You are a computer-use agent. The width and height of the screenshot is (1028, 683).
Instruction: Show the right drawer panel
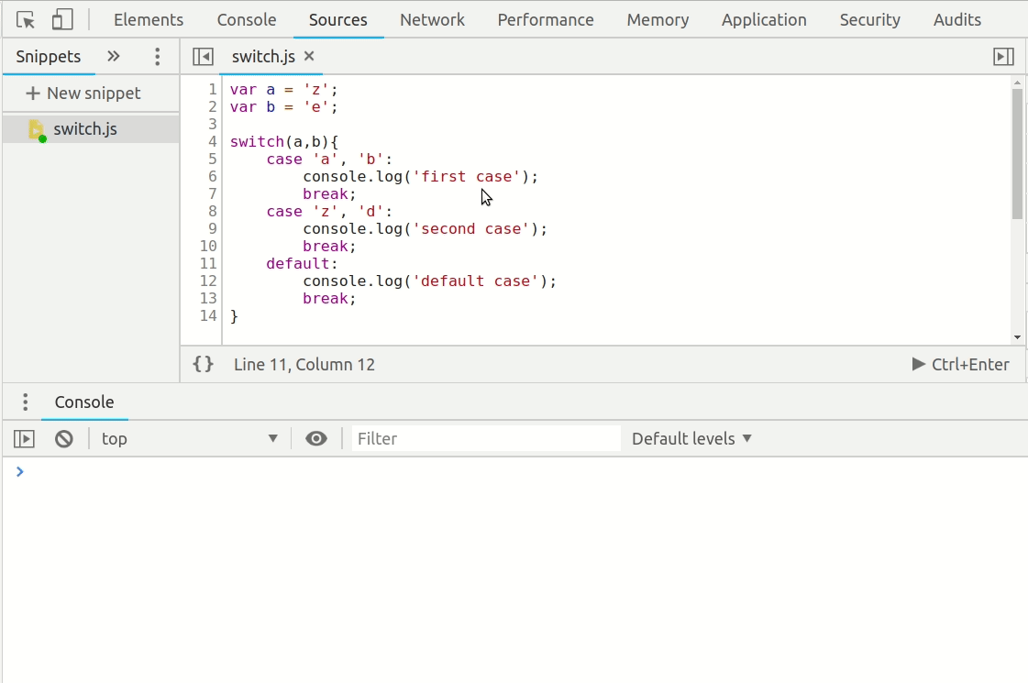pos(1003,56)
